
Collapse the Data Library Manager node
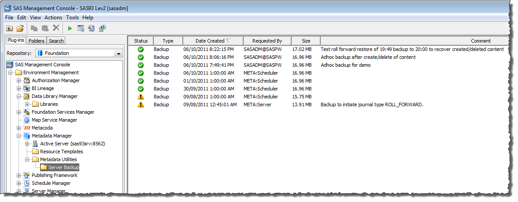19,96
